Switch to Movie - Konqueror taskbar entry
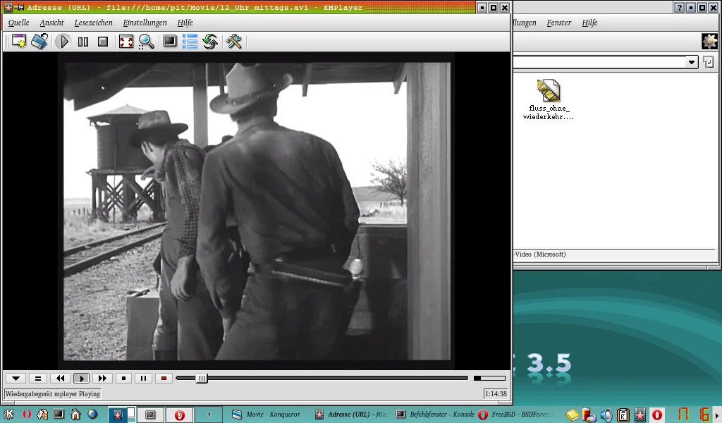 pos(266,415)
